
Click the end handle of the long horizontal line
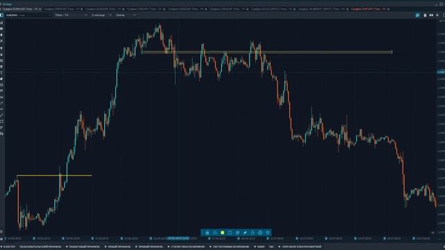(x=391, y=52)
